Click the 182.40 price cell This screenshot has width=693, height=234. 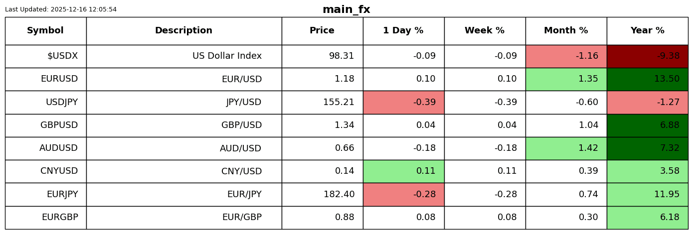322,195
